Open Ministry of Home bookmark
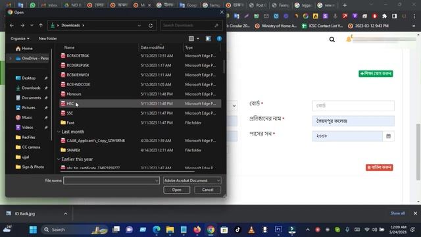 tap(276, 26)
